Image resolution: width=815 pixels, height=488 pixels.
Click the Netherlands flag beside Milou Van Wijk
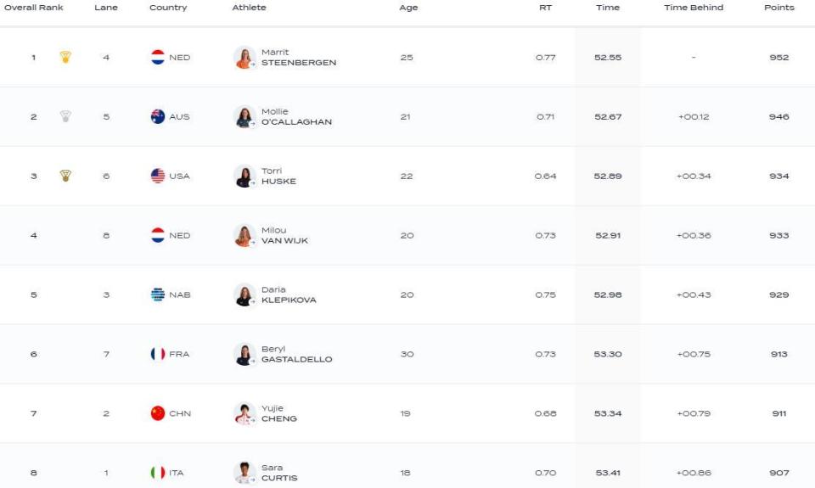158,235
